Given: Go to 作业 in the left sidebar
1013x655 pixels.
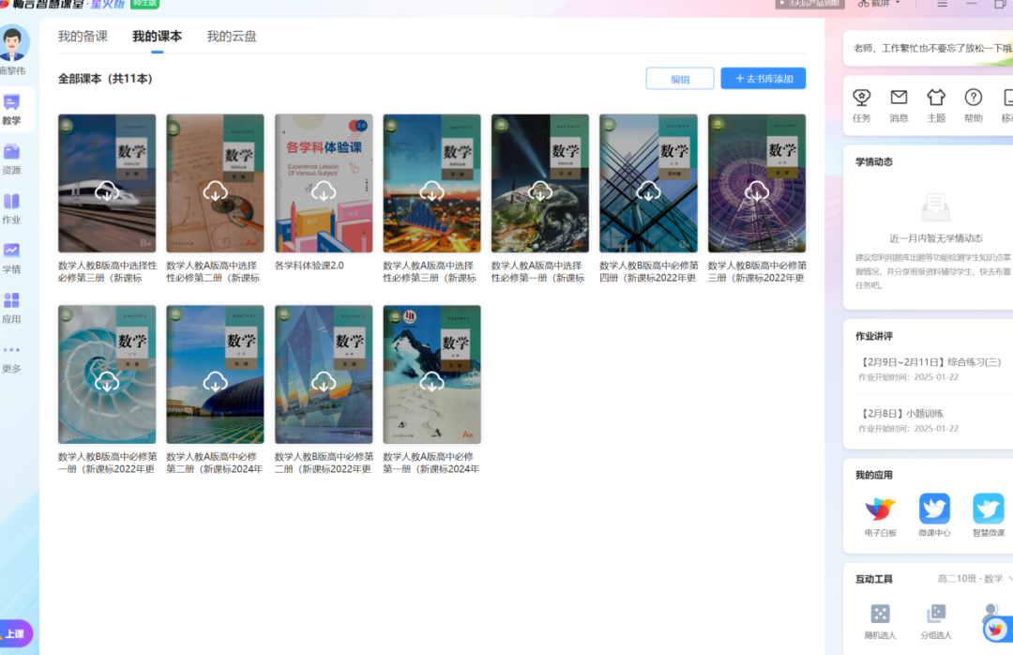Looking at the screenshot, I should [x=11, y=207].
